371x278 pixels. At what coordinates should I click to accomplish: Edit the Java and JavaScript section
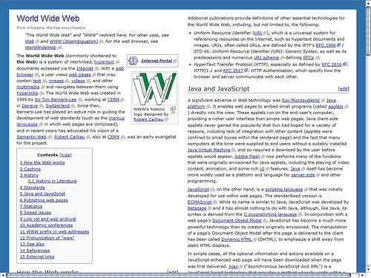(x=344, y=89)
